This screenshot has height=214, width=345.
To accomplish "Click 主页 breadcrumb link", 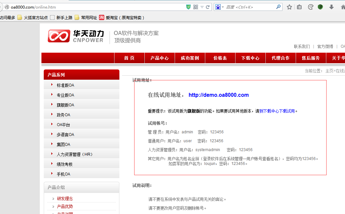I will point(330,71).
